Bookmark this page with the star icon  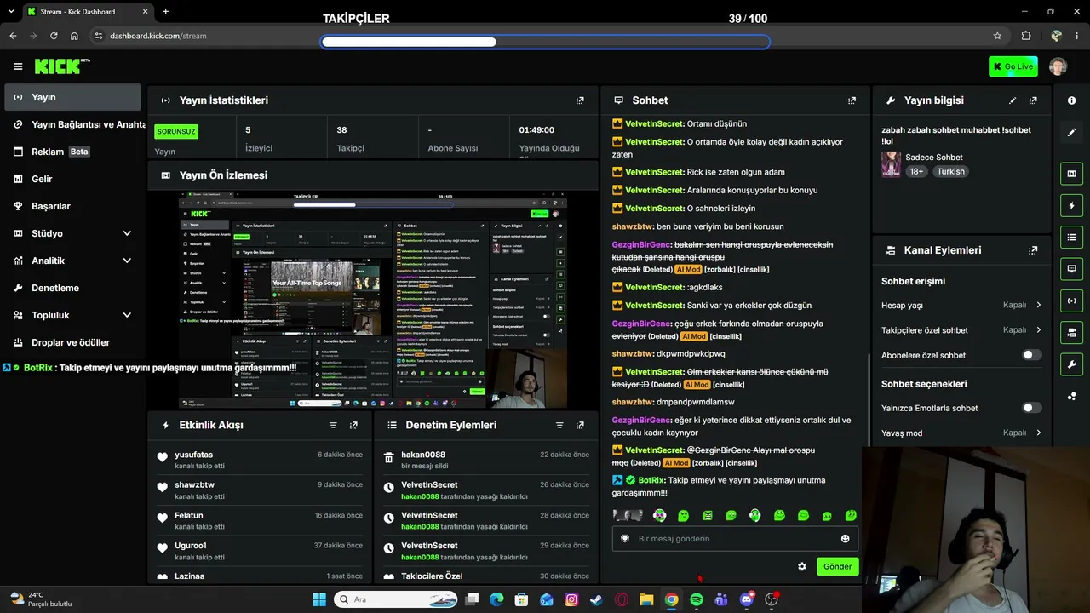(997, 36)
